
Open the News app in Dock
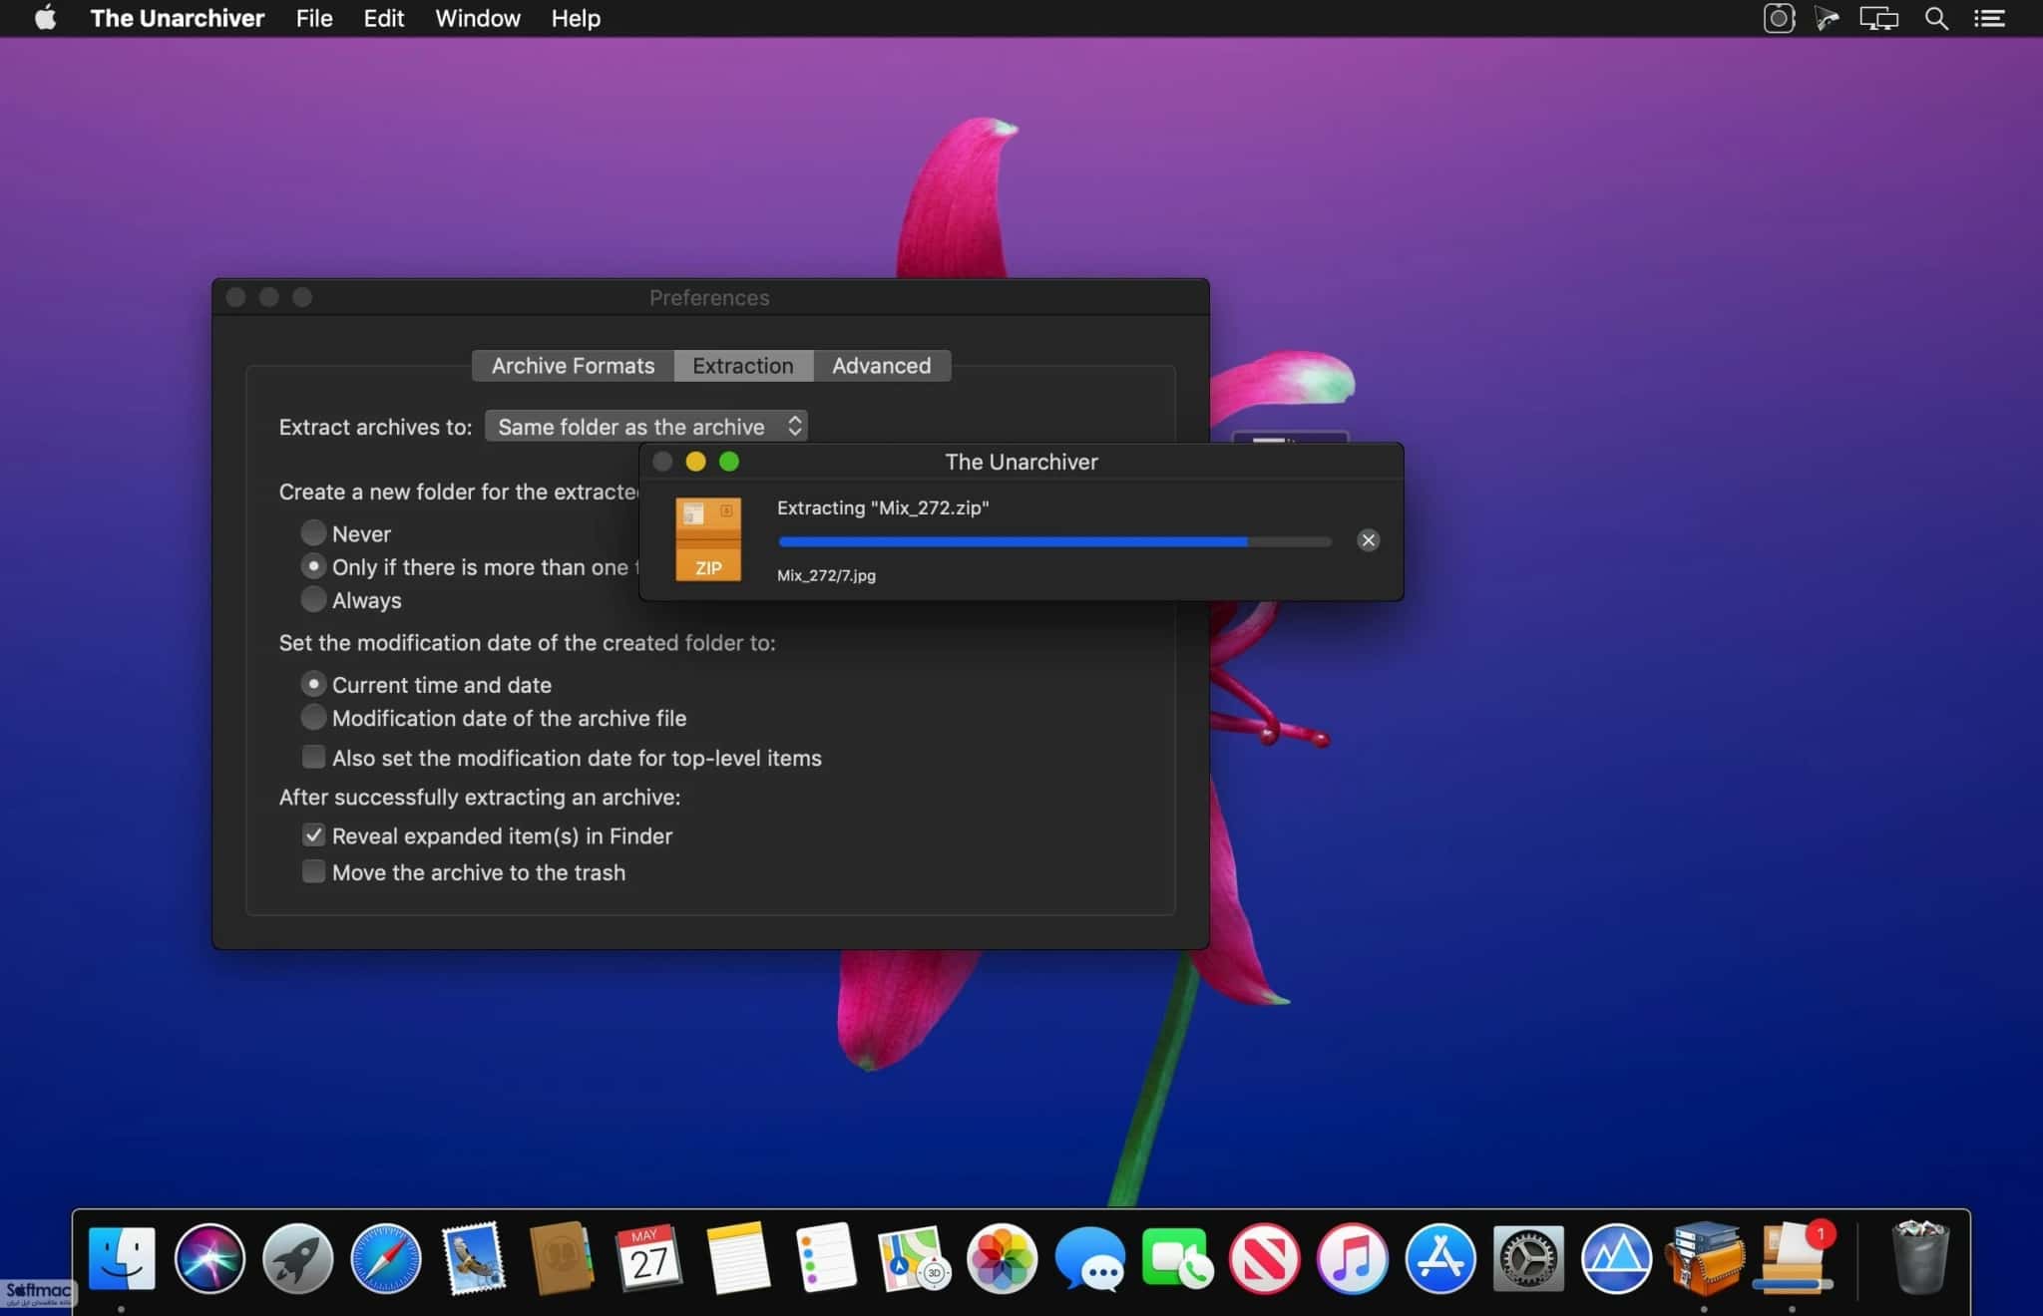[1264, 1258]
